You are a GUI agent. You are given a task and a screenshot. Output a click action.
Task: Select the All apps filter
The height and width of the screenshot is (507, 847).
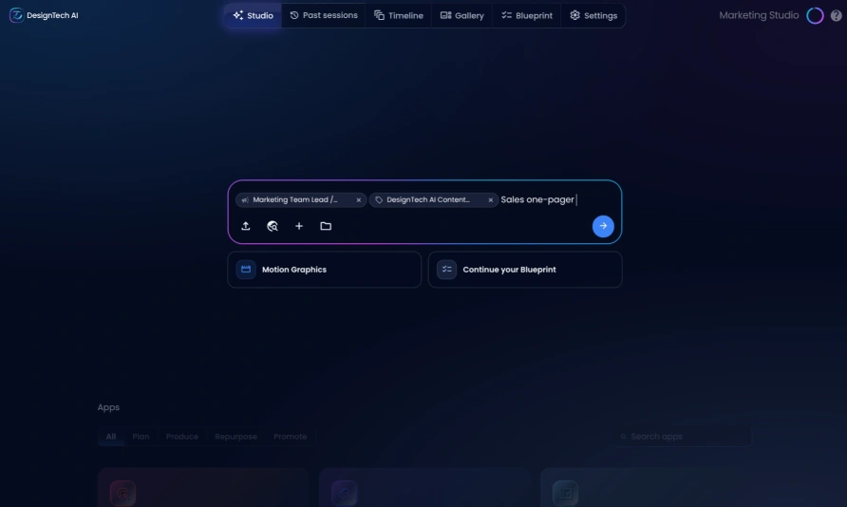click(x=111, y=437)
